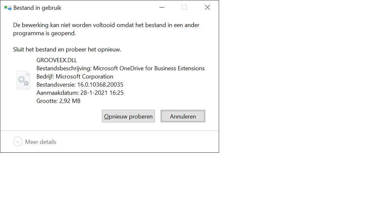Cancel via the 'Annuleren' button
The height and width of the screenshot is (211, 375).
pyautogui.click(x=183, y=116)
